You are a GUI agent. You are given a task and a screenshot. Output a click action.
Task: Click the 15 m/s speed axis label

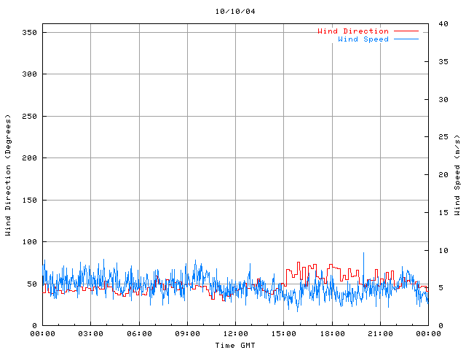pyautogui.click(x=443, y=212)
